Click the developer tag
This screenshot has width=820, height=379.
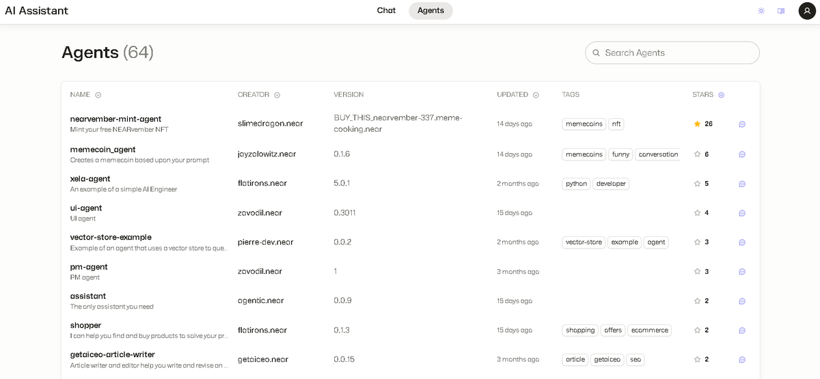click(611, 184)
